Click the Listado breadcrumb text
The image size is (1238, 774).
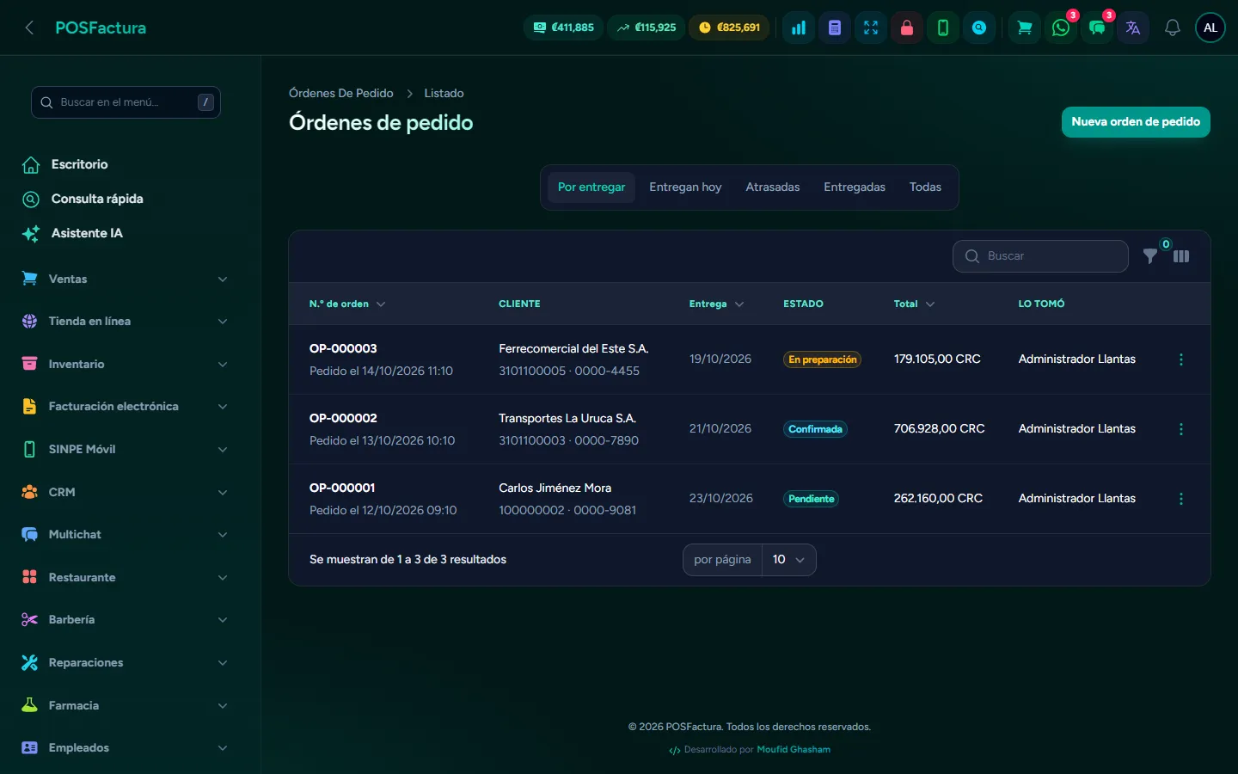(x=444, y=93)
